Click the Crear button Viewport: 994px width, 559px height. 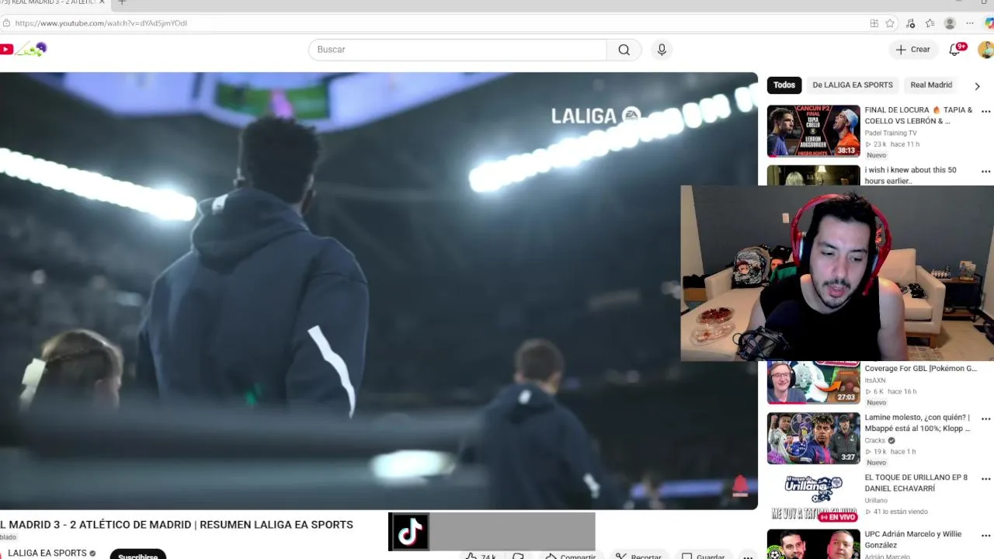click(912, 50)
